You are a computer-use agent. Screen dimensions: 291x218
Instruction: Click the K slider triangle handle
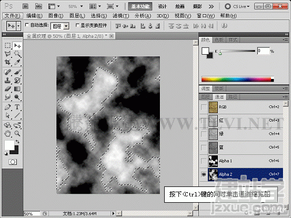[220, 54]
